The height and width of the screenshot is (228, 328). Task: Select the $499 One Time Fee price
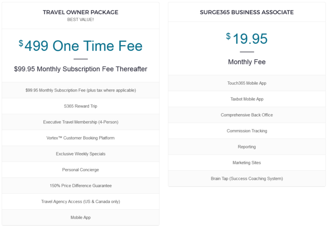click(81, 46)
